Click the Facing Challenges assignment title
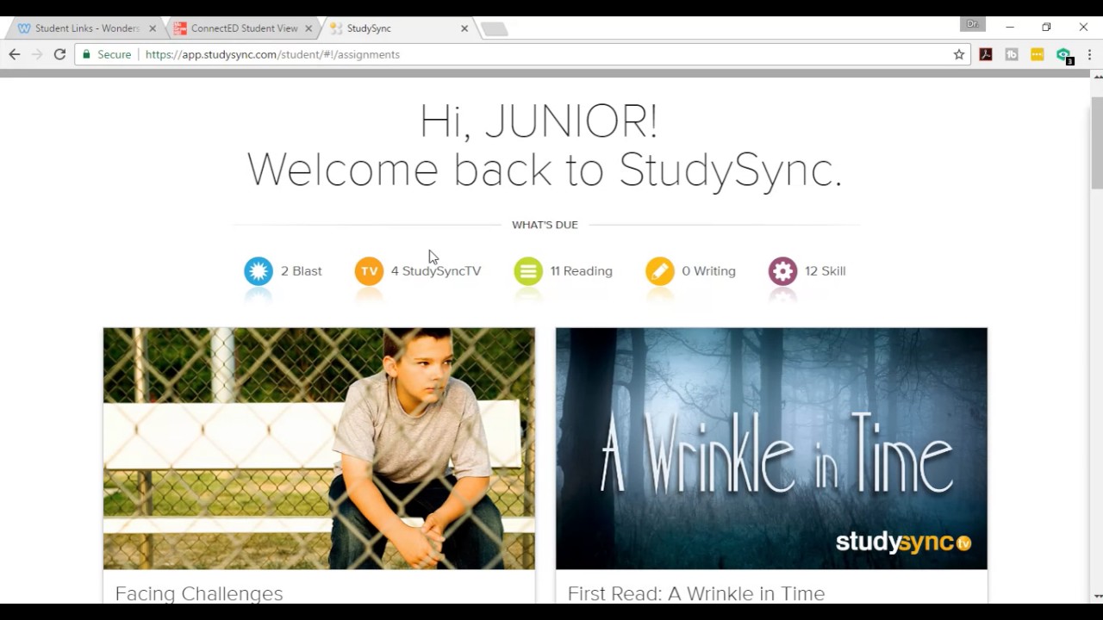The image size is (1103, 620). point(199,593)
